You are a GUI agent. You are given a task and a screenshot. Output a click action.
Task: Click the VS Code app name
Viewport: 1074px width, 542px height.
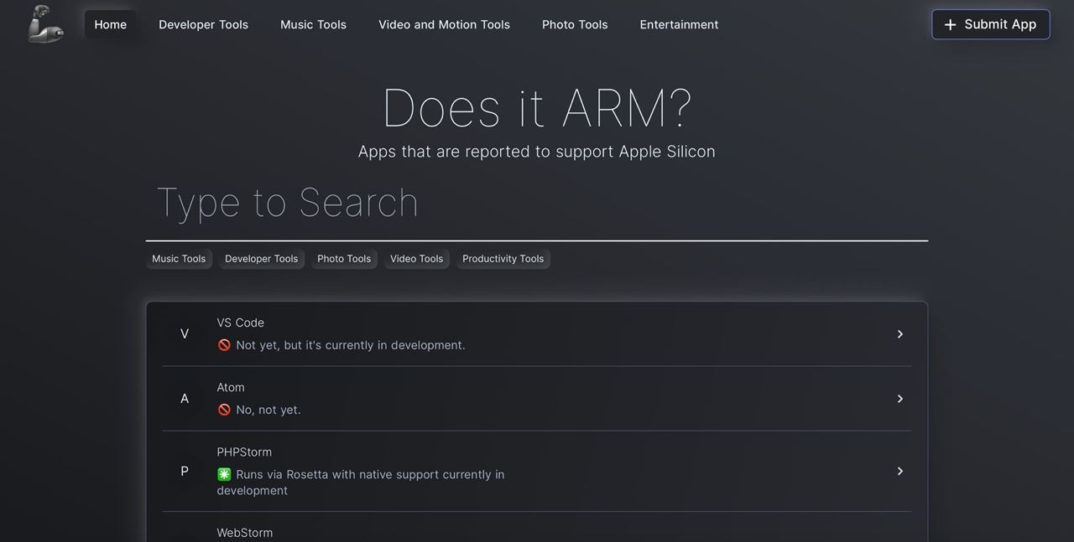coord(241,323)
